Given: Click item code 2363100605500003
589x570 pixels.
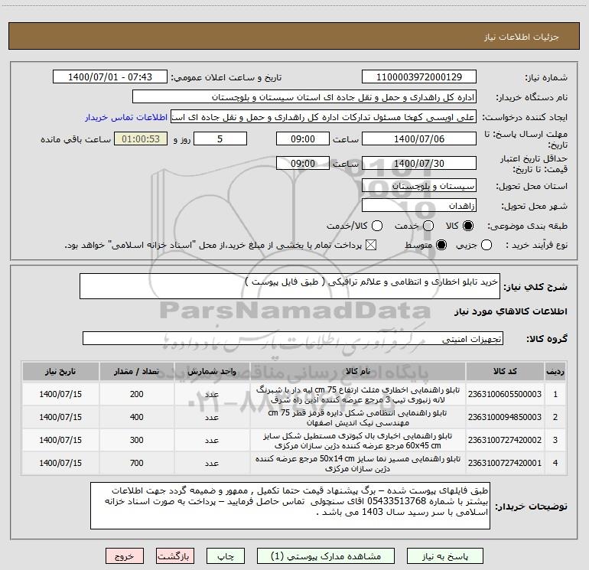Looking at the screenshot, I should (505, 394).
